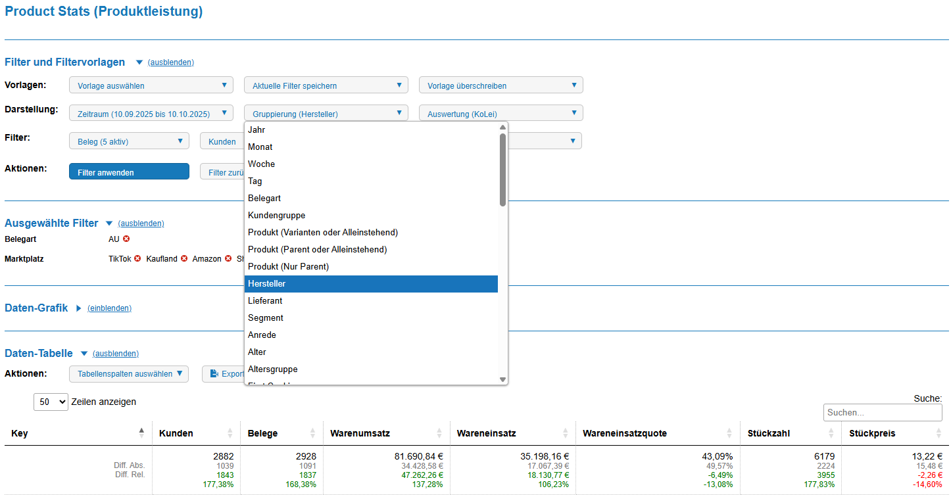Image resolution: width=951 pixels, height=495 pixels.
Task: Remove the Kaufland marketplace filter
Action: 184,259
